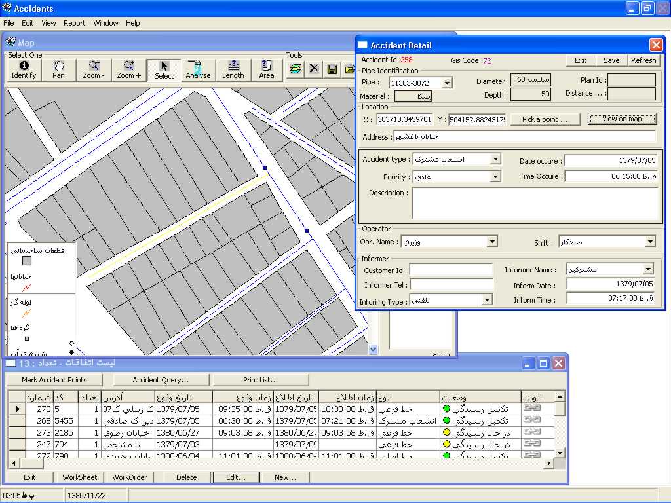Click map pane scroll down arrow

coord(373,350)
